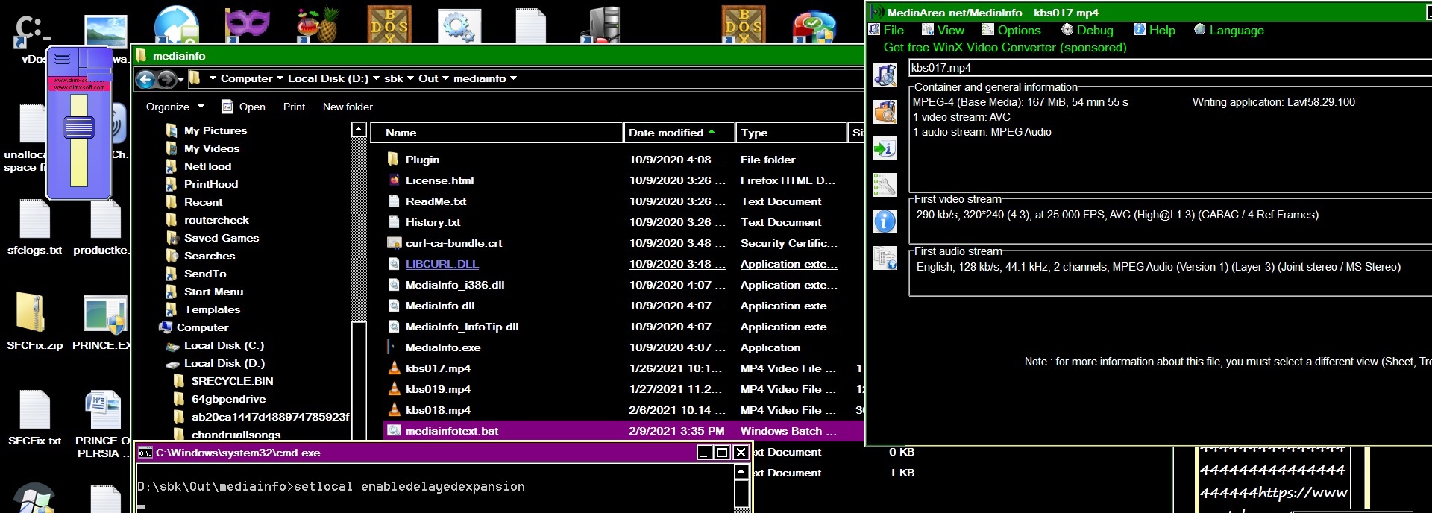
Task: Expand the Local Disk (D:) breadcrumb dropdown
Action: (376, 78)
